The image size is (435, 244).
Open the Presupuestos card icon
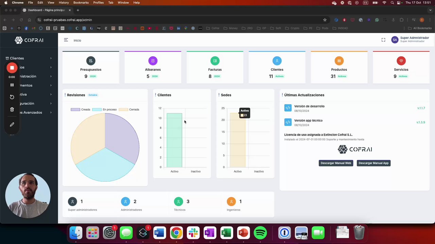[x=91, y=61]
